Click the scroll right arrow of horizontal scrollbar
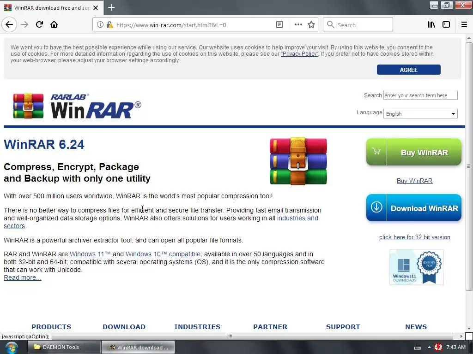 click(x=461, y=336)
